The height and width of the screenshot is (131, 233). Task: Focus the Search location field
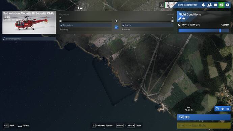coord(29,38)
